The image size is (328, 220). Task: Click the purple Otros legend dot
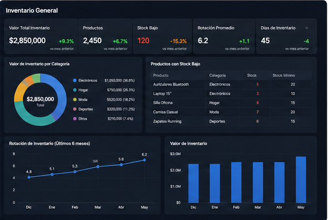[75, 118]
